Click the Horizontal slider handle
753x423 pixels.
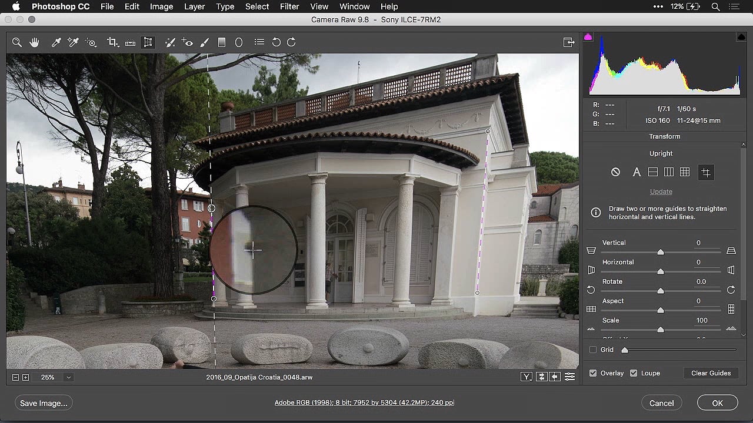click(x=661, y=271)
